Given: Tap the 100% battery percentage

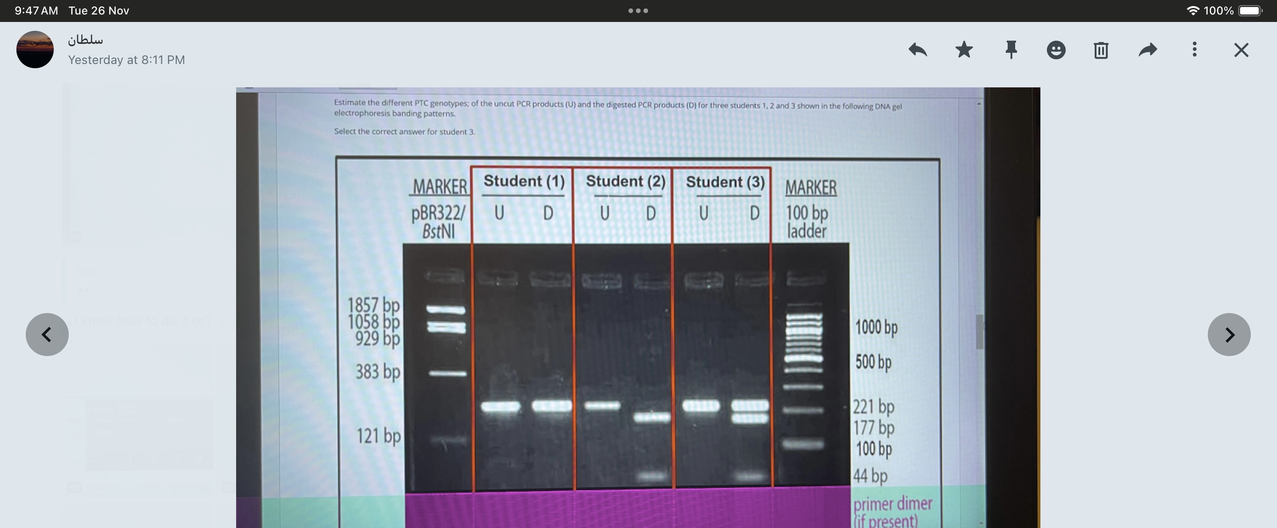Looking at the screenshot, I should pos(1219,10).
